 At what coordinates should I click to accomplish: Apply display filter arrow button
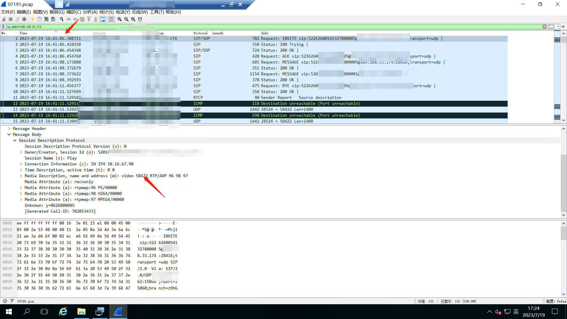[x=551, y=27]
